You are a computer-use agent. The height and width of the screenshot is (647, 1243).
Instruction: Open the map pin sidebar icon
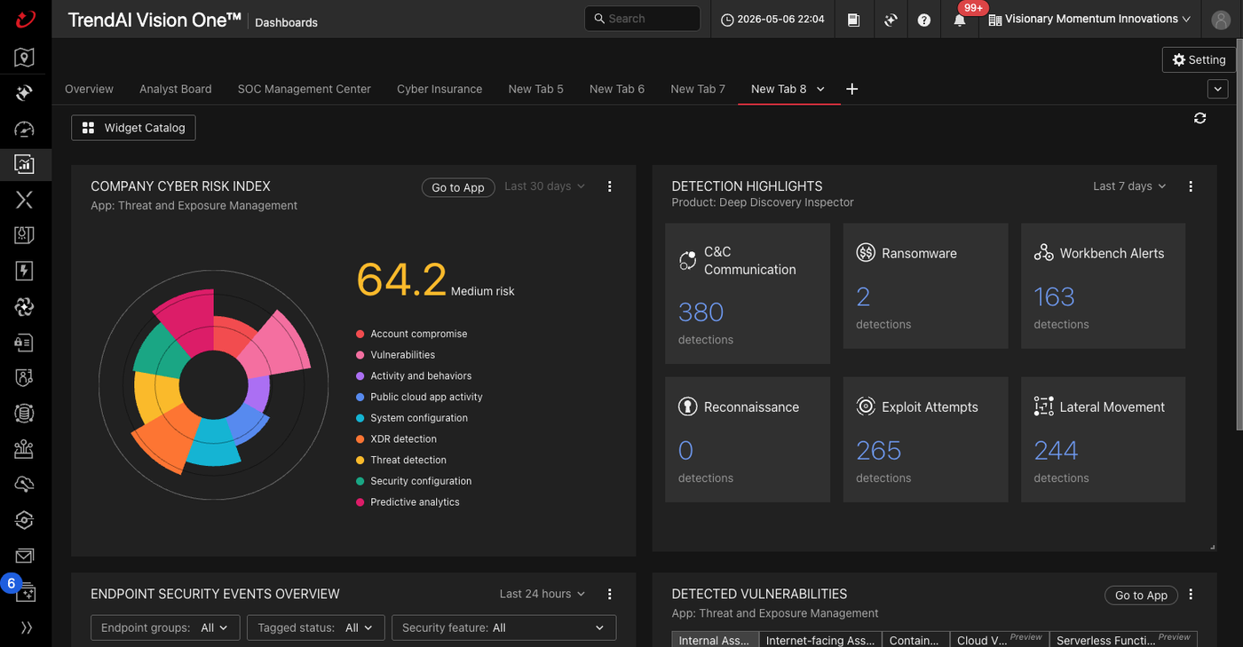pyautogui.click(x=25, y=58)
